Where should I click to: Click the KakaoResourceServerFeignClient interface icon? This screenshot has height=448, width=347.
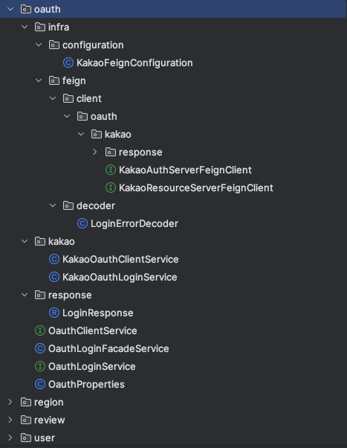pyautogui.click(x=111, y=188)
